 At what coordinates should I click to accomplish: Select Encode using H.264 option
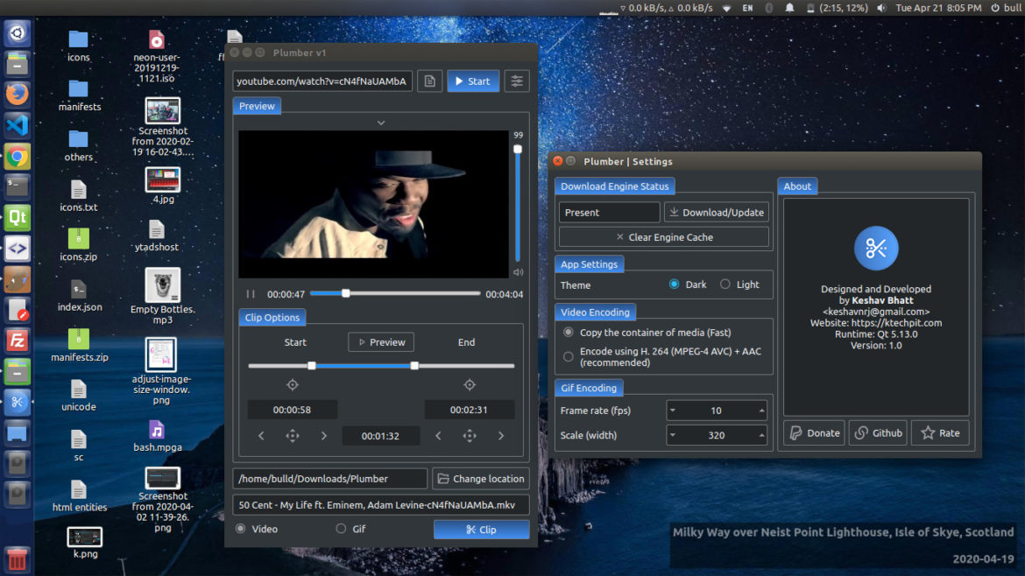569,356
